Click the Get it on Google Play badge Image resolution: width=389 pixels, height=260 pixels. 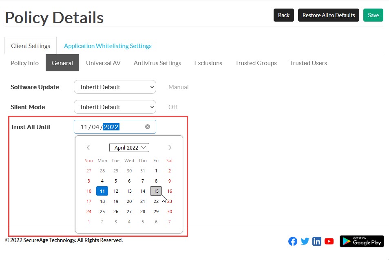(362, 241)
